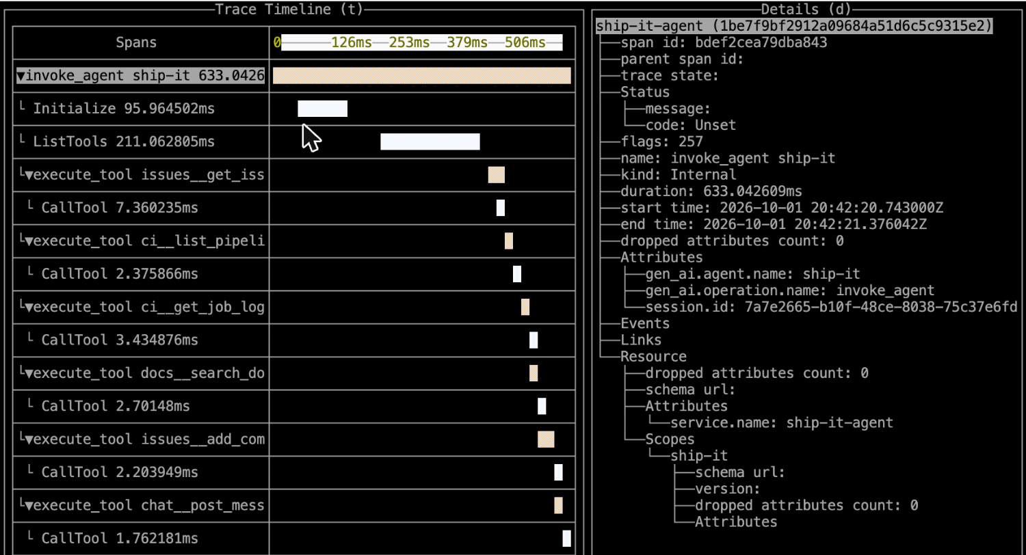Click the 506ms timeline ruler label
This screenshot has width=1026, height=555.
(525, 43)
